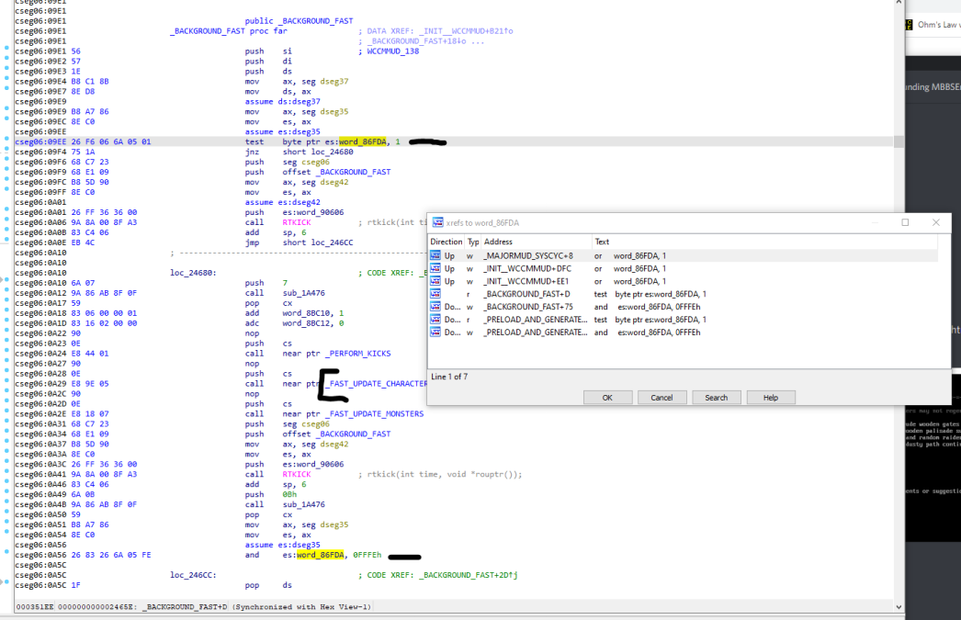Click the RTKICK call at cseg06:0A06

pyautogui.click(x=297, y=222)
